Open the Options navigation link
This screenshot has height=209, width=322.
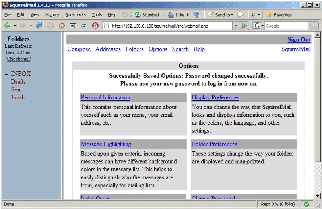(158, 49)
